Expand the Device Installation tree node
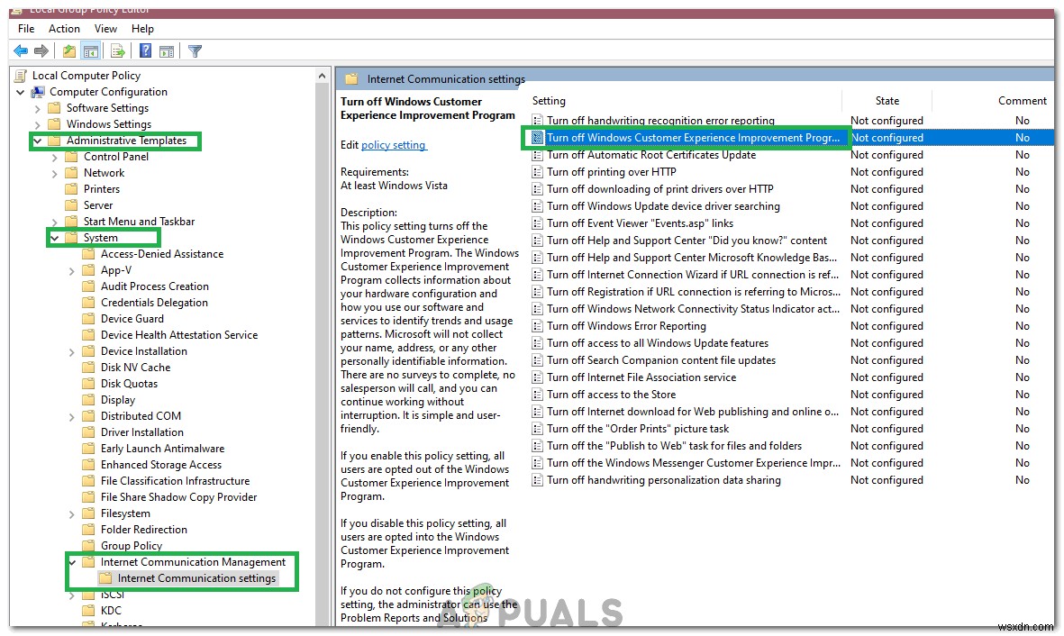Screen dimensions: 1064x636 click(x=72, y=351)
